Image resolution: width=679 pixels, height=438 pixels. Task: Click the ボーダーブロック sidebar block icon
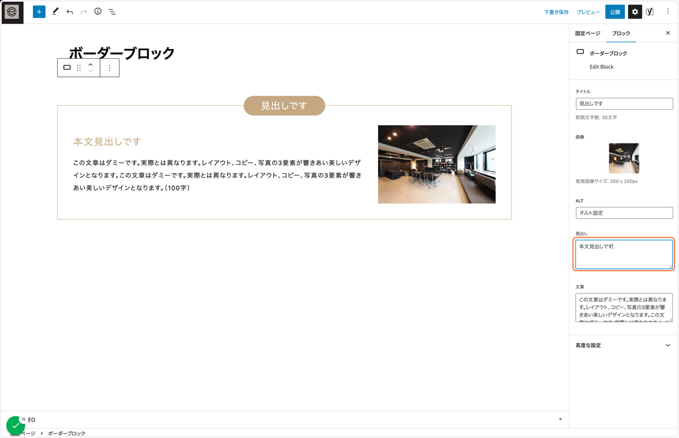pyautogui.click(x=580, y=52)
